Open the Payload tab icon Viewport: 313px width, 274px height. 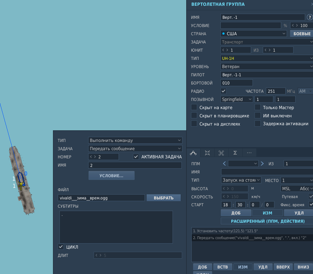207,153
